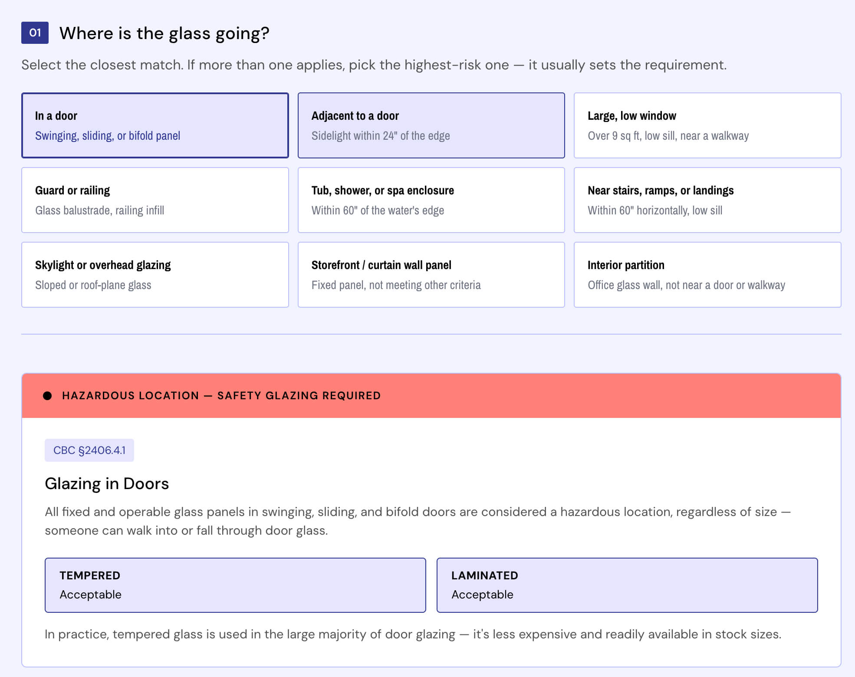Choose 'Storefront / curtain wall panel'
Viewport: 855px width, 677px height.
pyautogui.click(x=431, y=275)
